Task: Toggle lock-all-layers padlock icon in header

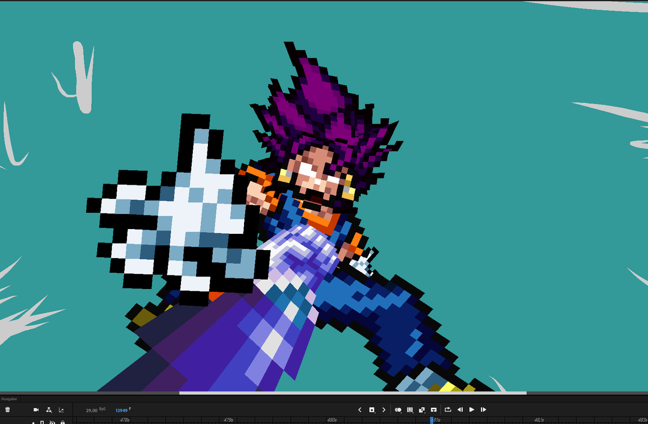Action: click(x=63, y=422)
